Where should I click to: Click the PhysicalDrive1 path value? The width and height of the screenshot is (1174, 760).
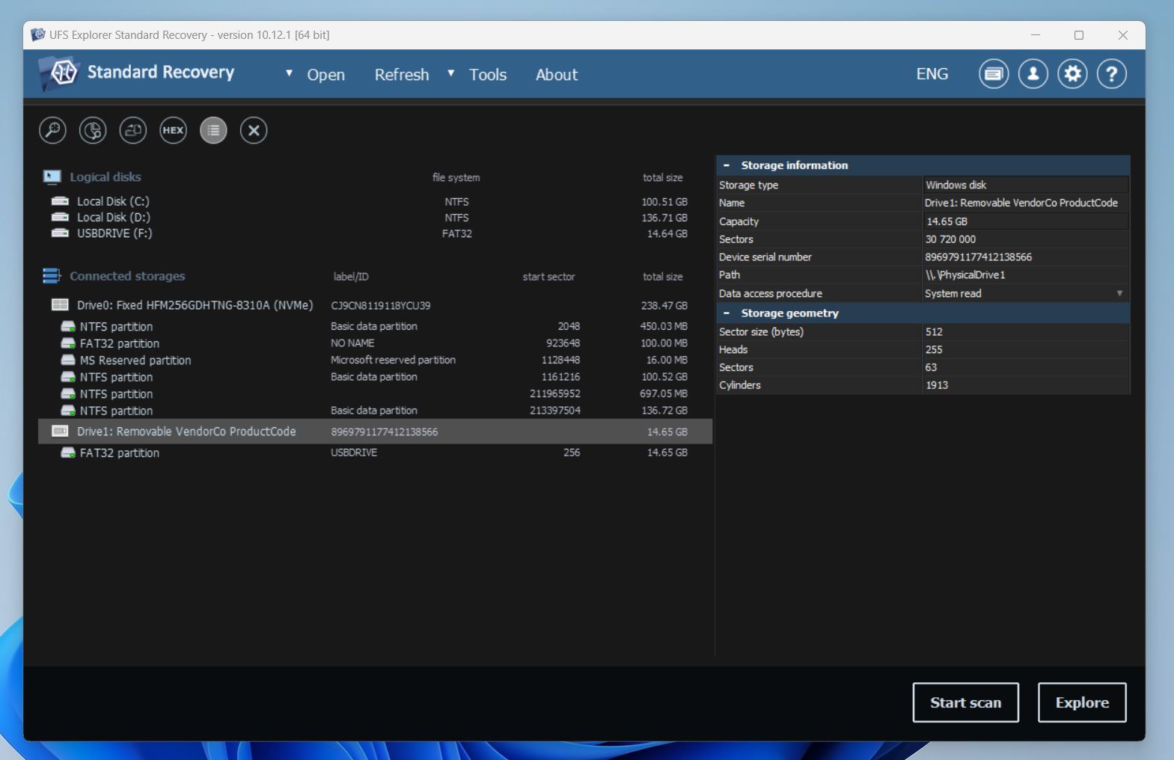pos(965,275)
